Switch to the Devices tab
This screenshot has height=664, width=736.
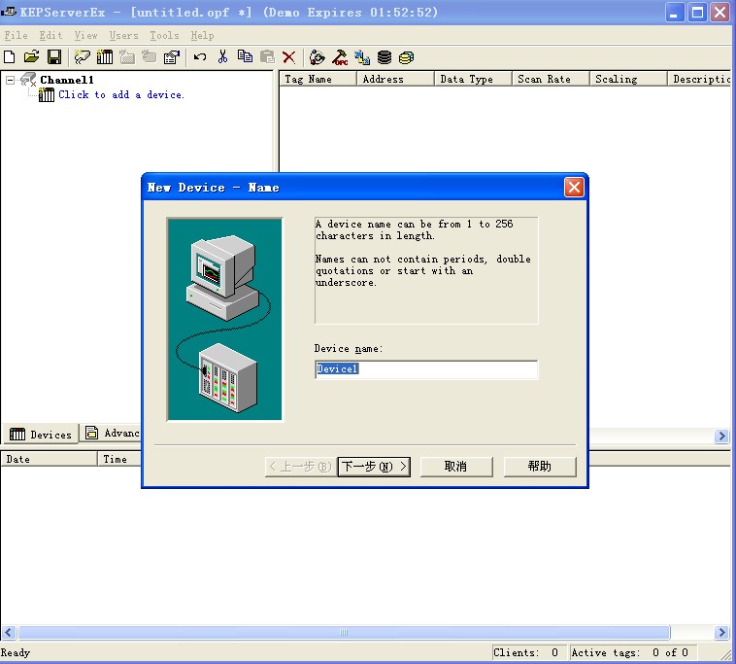pos(41,435)
